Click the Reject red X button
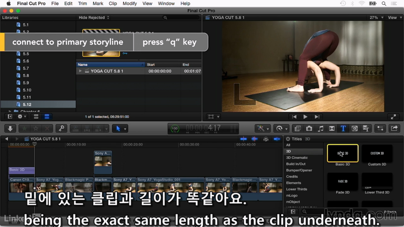 click(x=47, y=128)
